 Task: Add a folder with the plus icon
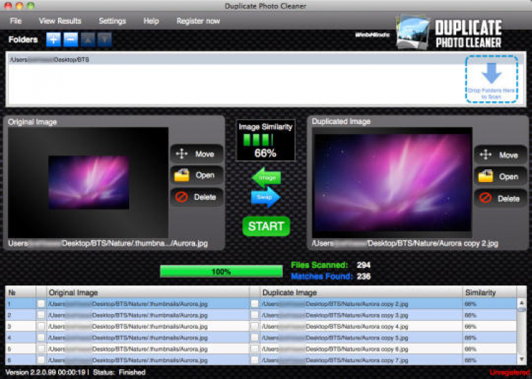pyautogui.click(x=53, y=40)
